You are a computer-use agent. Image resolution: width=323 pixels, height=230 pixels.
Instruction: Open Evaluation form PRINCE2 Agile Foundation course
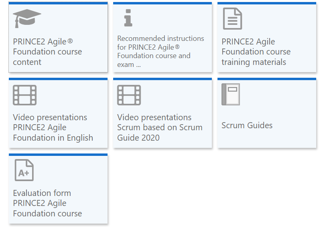click(47, 203)
